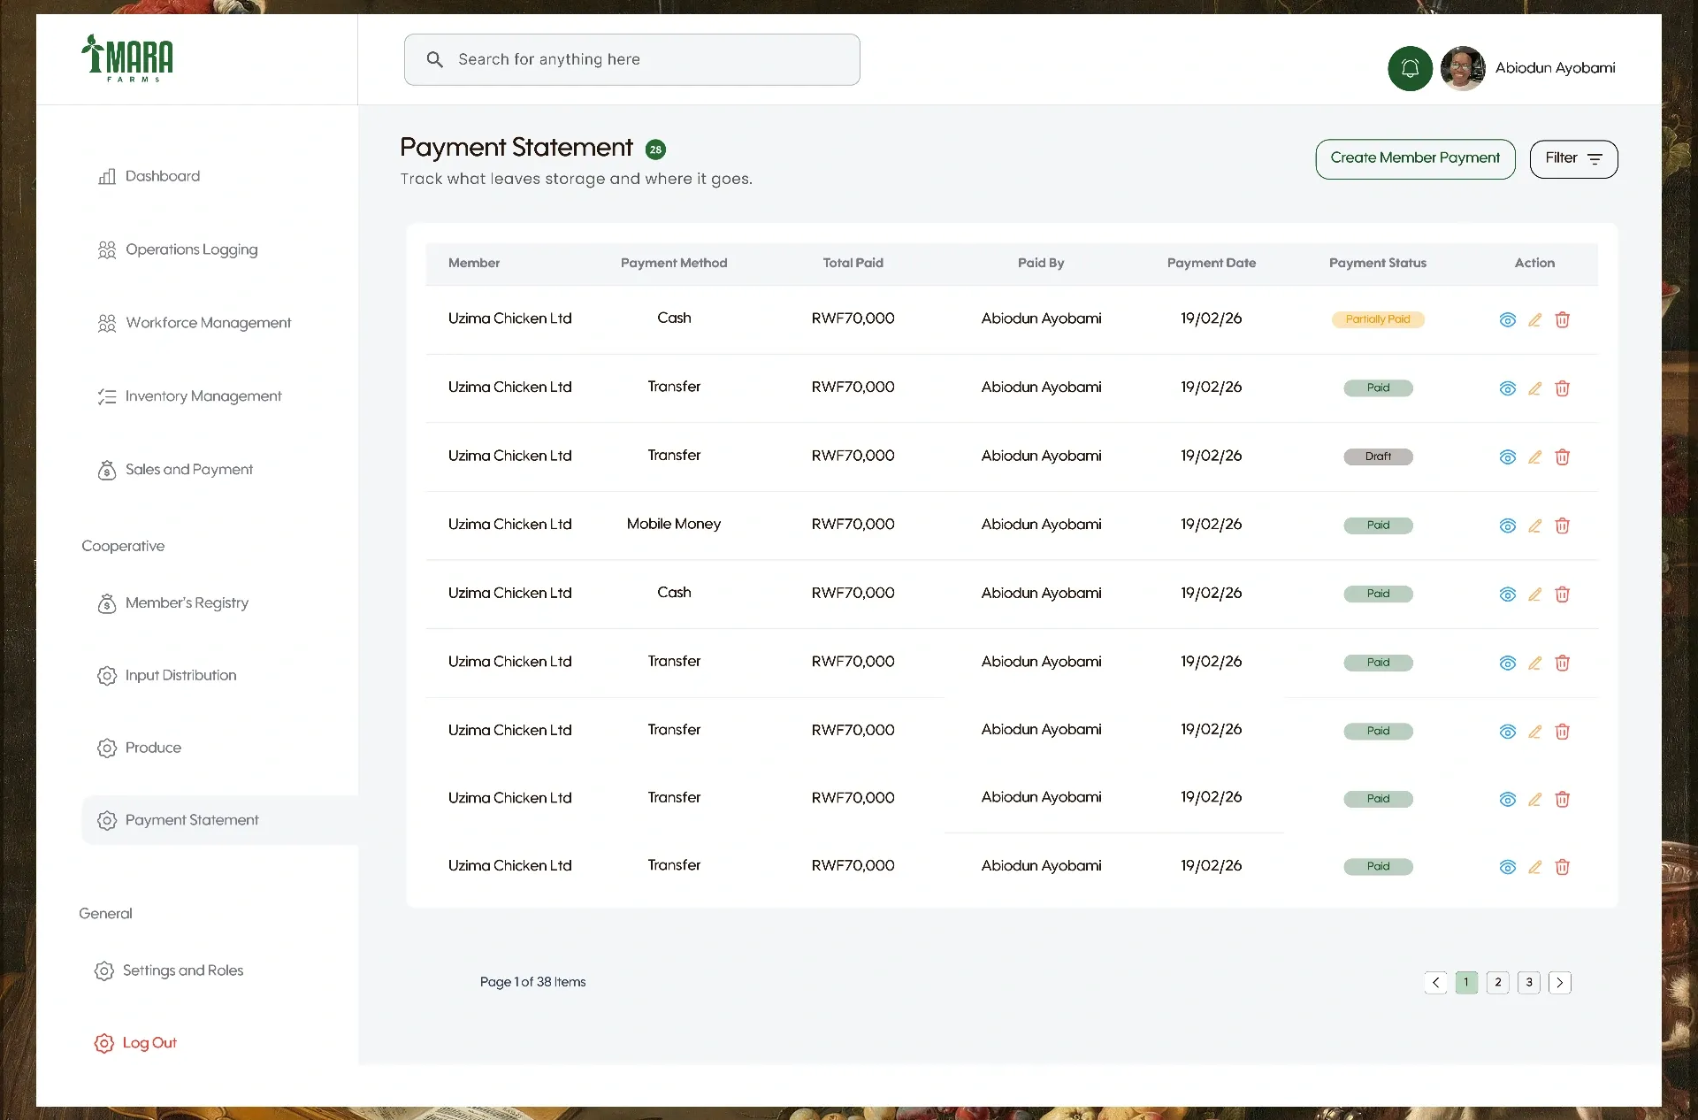Open Input Distribution page
This screenshot has width=1698, height=1120.
(x=167, y=676)
